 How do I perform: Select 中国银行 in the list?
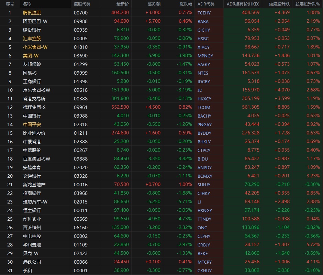32,116
